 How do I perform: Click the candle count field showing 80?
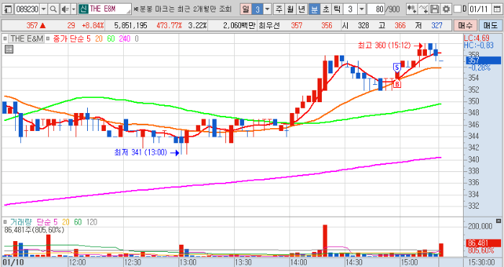coord(376,9)
